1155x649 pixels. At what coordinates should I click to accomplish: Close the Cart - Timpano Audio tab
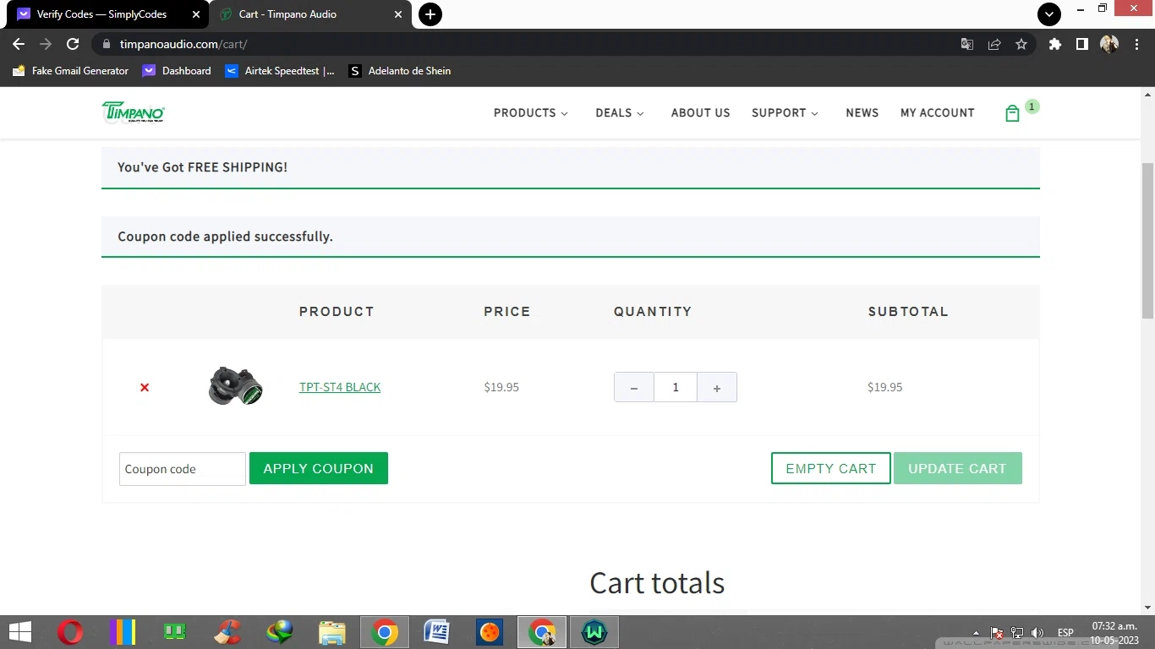[398, 14]
